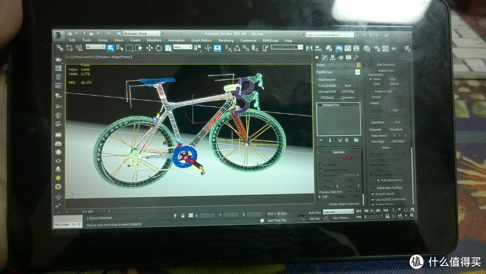Toggle the Use NURMS Subdivision checkbox

click(x=373, y=200)
